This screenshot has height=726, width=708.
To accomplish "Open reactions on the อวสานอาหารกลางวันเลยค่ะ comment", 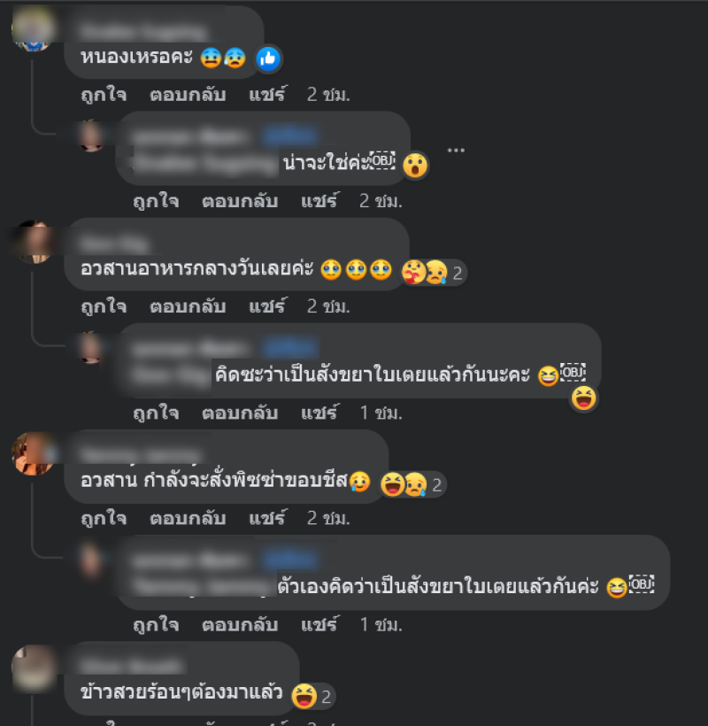I will (433, 273).
